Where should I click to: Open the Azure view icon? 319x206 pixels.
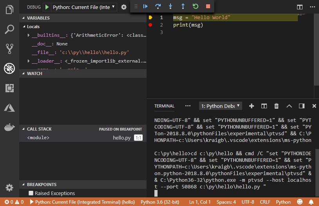point(9,108)
